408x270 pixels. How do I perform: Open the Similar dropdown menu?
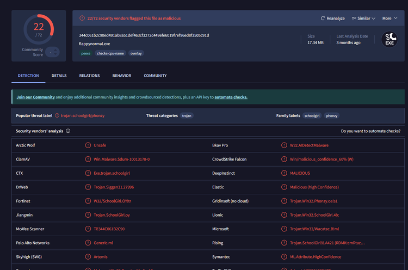pyautogui.click(x=363, y=18)
